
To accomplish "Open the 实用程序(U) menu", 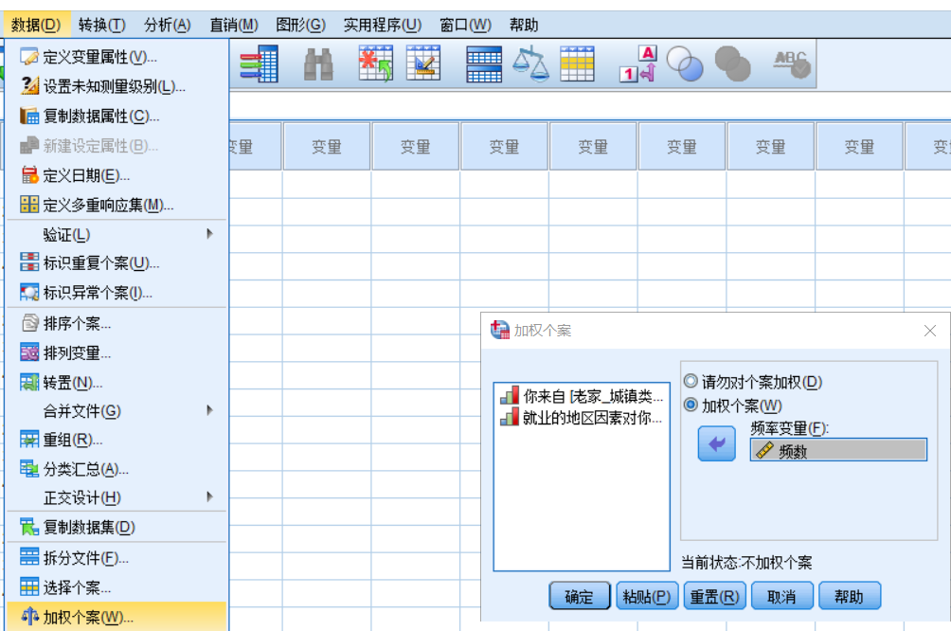I will pos(382,25).
